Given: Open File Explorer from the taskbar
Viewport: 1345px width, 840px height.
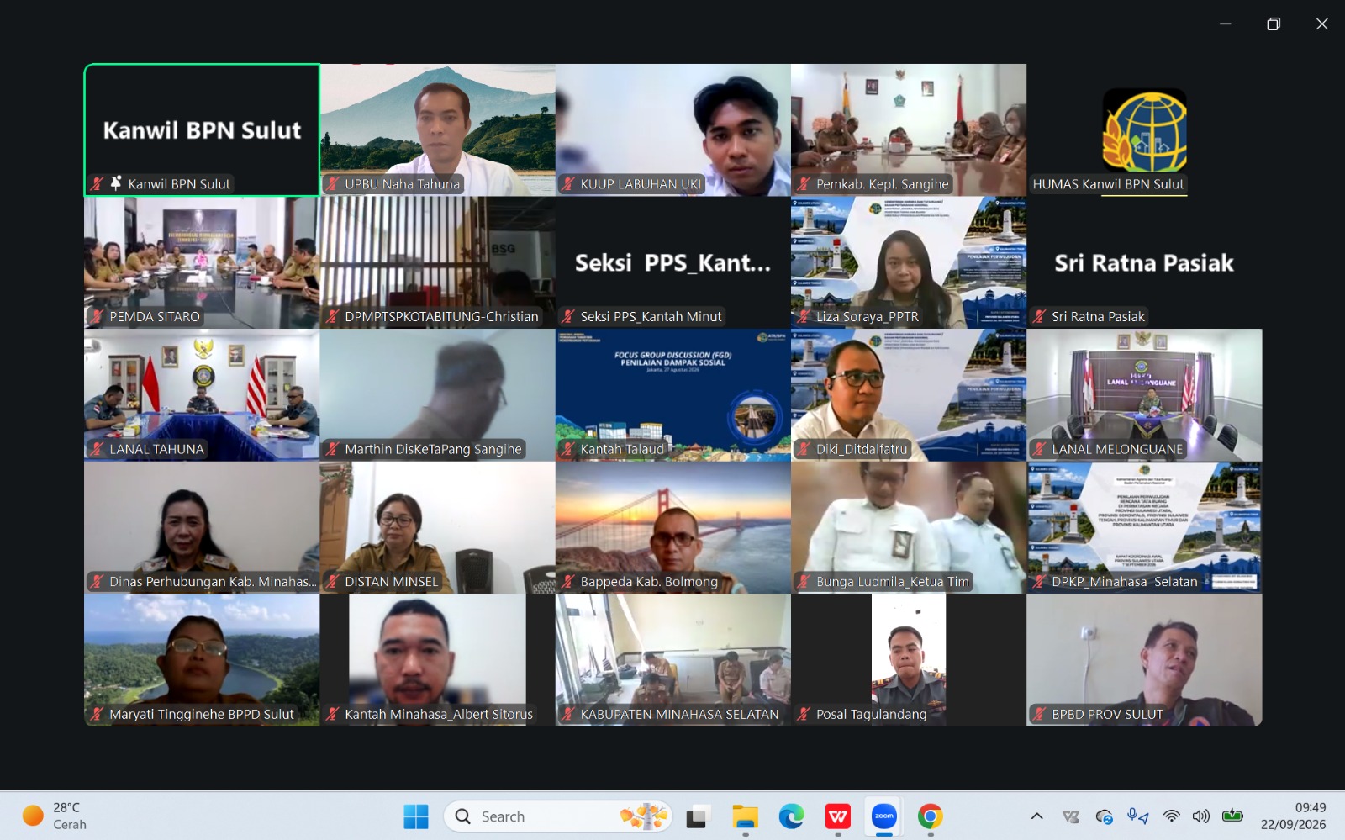Looking at the screenshot, I should click(x=745, y=816).
